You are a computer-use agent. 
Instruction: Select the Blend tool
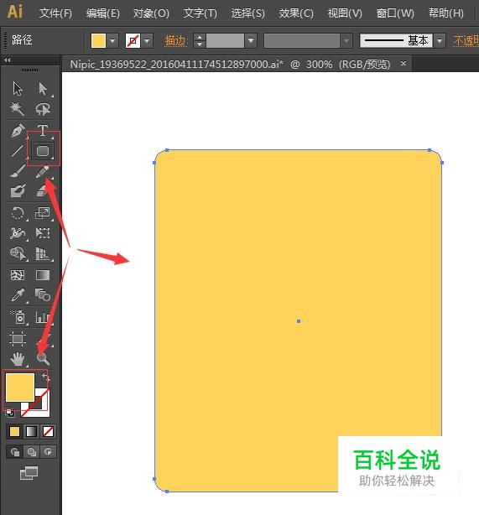click(43, 295)
